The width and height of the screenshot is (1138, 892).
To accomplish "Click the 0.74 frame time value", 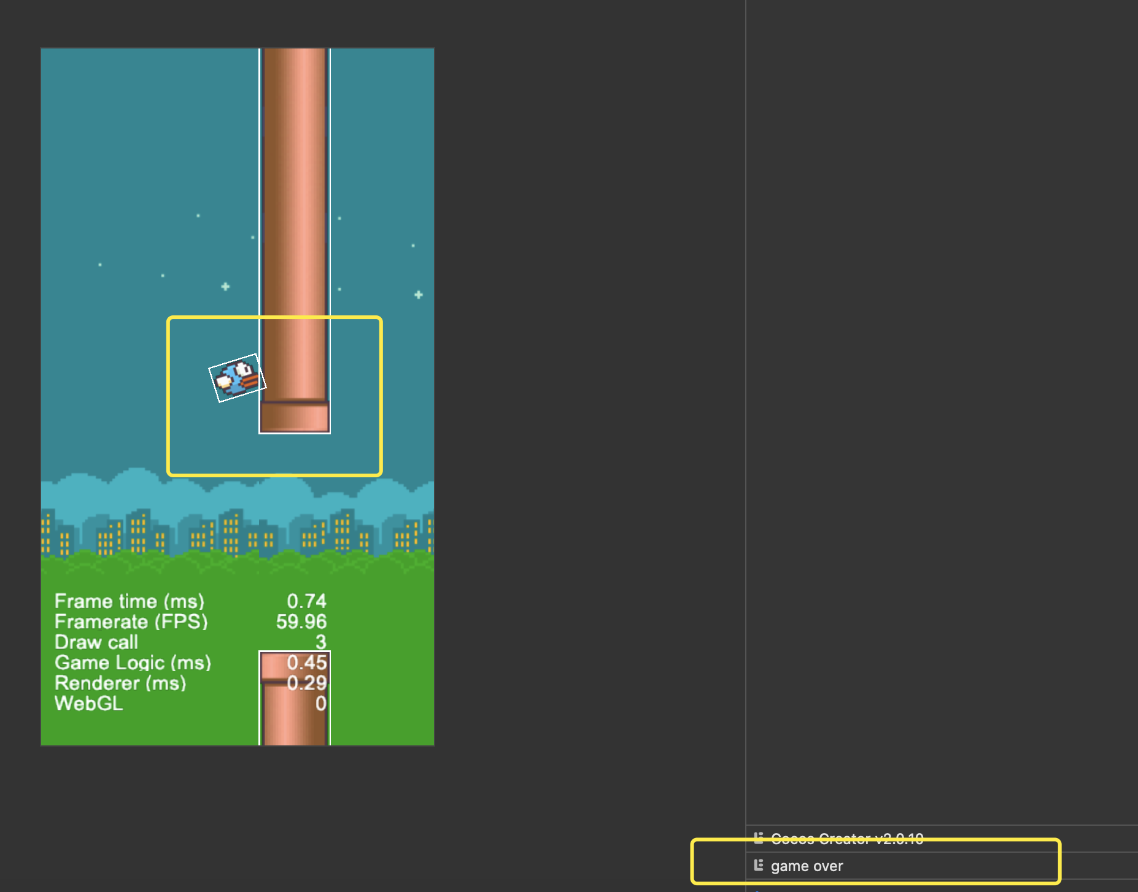I will (307, 601).
